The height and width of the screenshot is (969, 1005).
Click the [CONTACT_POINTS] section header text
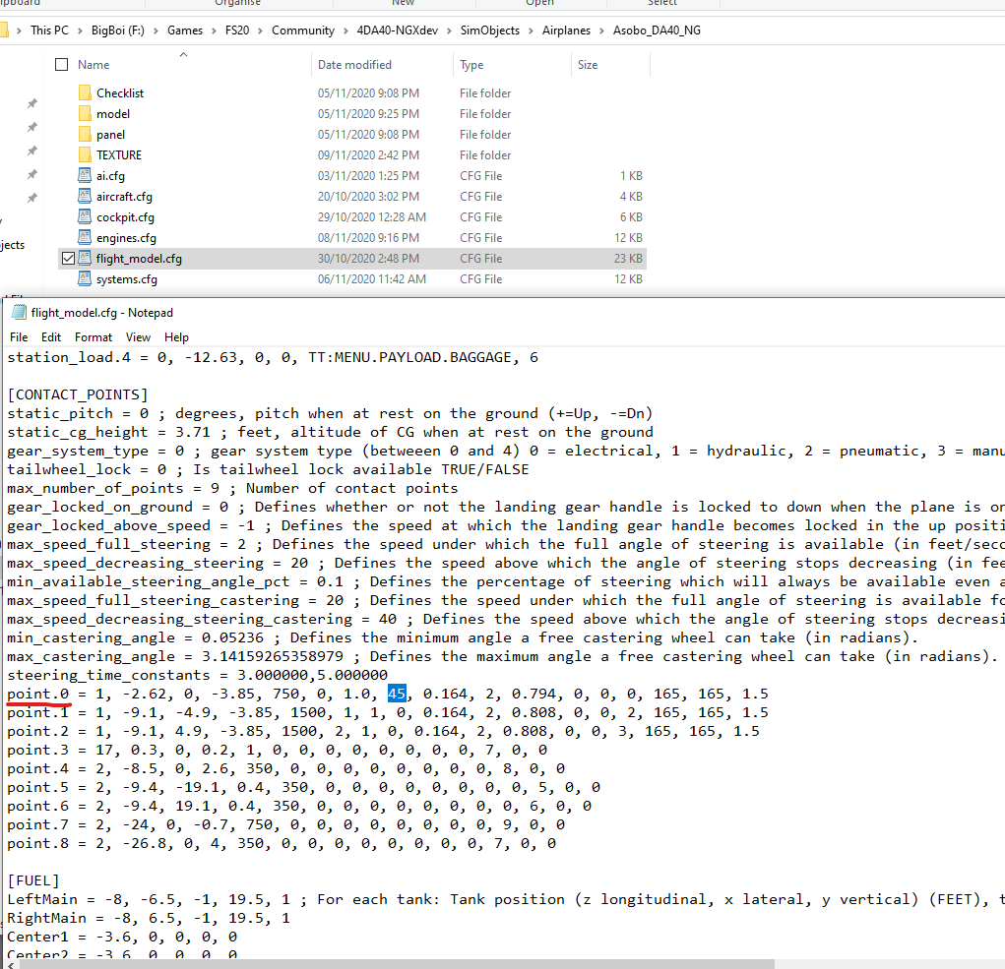point(78,394)
